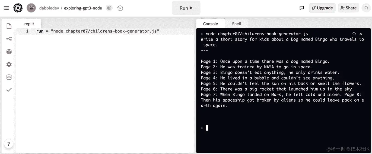Click the run command line in editor
This screenshot has width=372, height=154.
coord(98,31)
